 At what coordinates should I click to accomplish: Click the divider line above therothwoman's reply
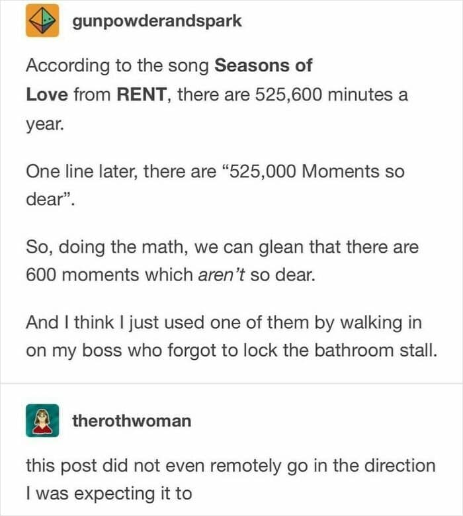pyautogui.click(x=232, y=384)
